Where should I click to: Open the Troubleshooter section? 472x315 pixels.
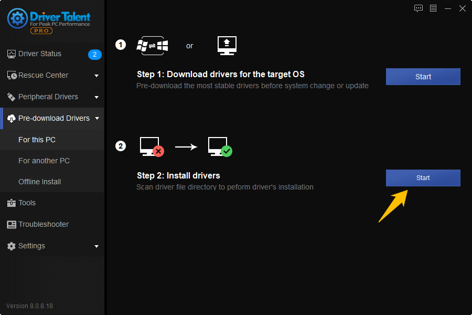52,225
